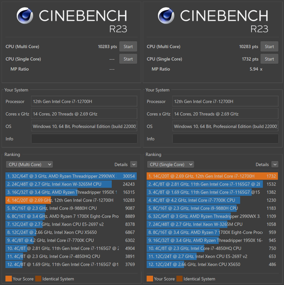Select Ryzen 7 1700X row scoring 959
Screen dimensions: 284x285
tap(212, 232)
